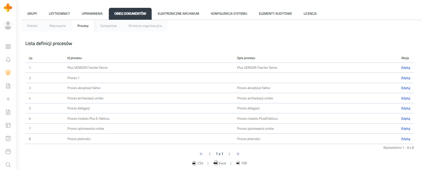The image size is (424, 170).
Task: Click the Akcja column header
Action: 405,58
